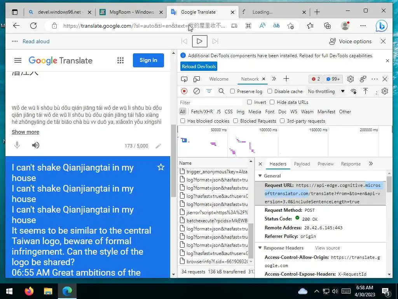Play read aloud playback button
This screenshot has width=398, height=299.
point(199,41)
